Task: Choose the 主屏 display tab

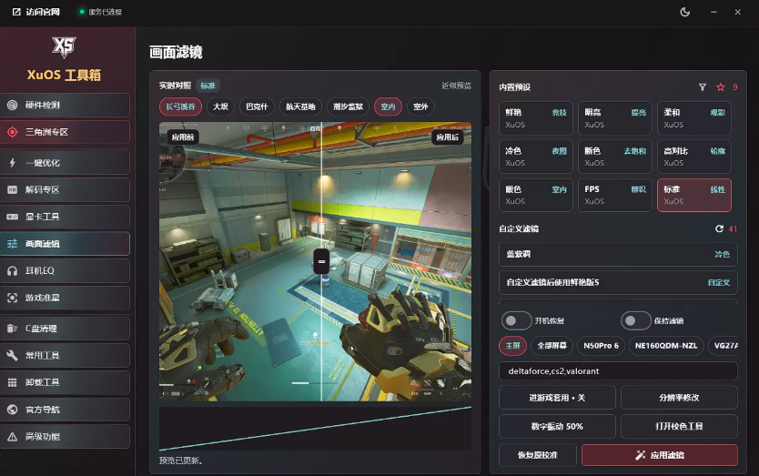Action: (x=512, y=345)
